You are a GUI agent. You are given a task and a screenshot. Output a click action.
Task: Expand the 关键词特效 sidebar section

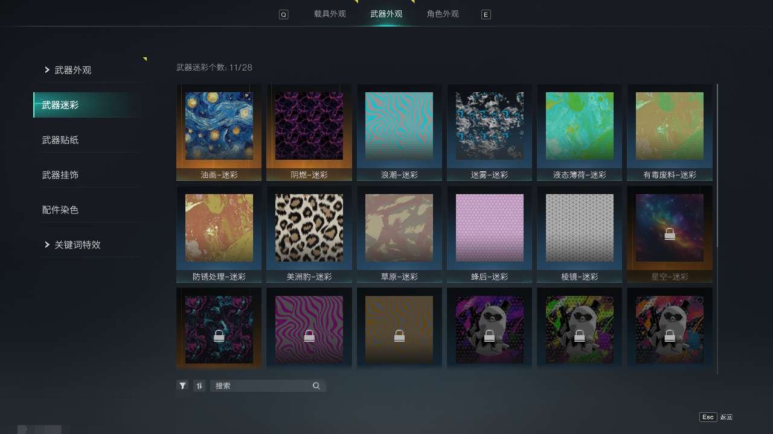coord(77,244)
